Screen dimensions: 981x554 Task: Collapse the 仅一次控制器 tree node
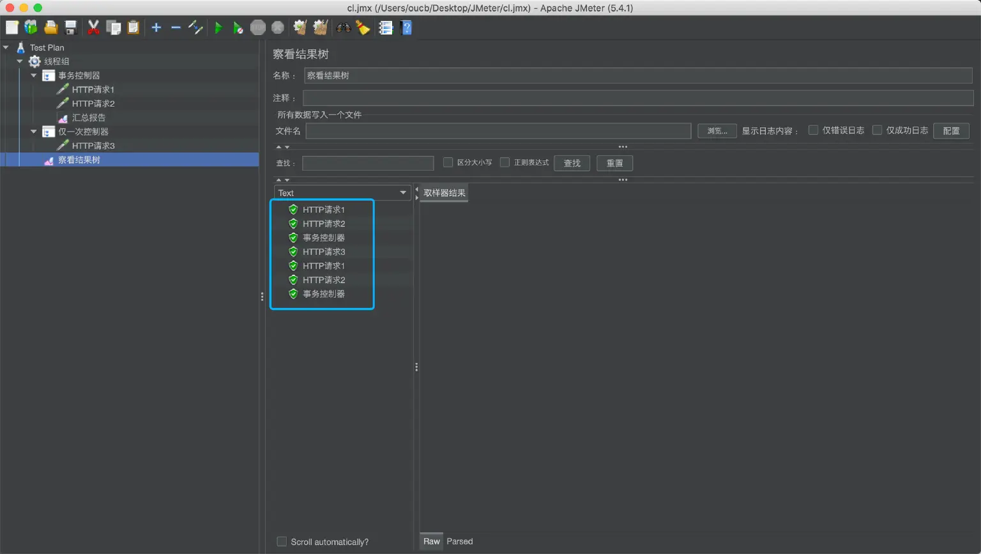coord(34,132)
